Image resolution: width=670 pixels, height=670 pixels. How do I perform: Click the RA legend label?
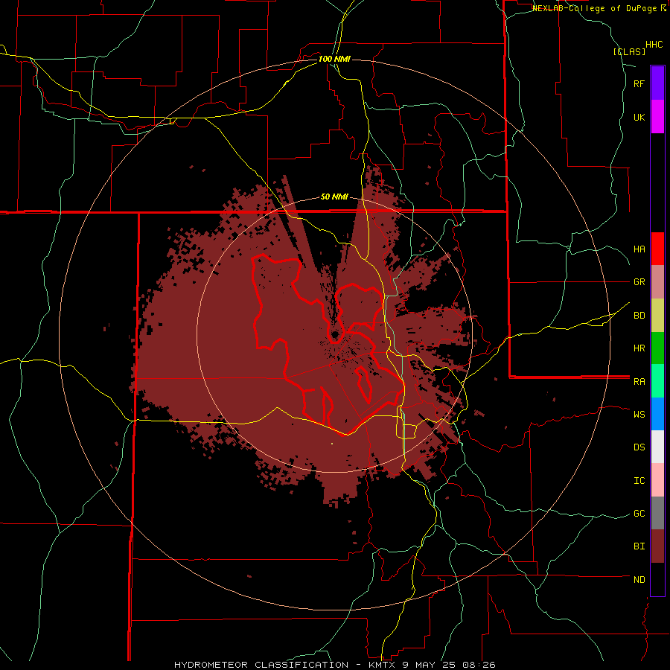[x=639, y=382]
